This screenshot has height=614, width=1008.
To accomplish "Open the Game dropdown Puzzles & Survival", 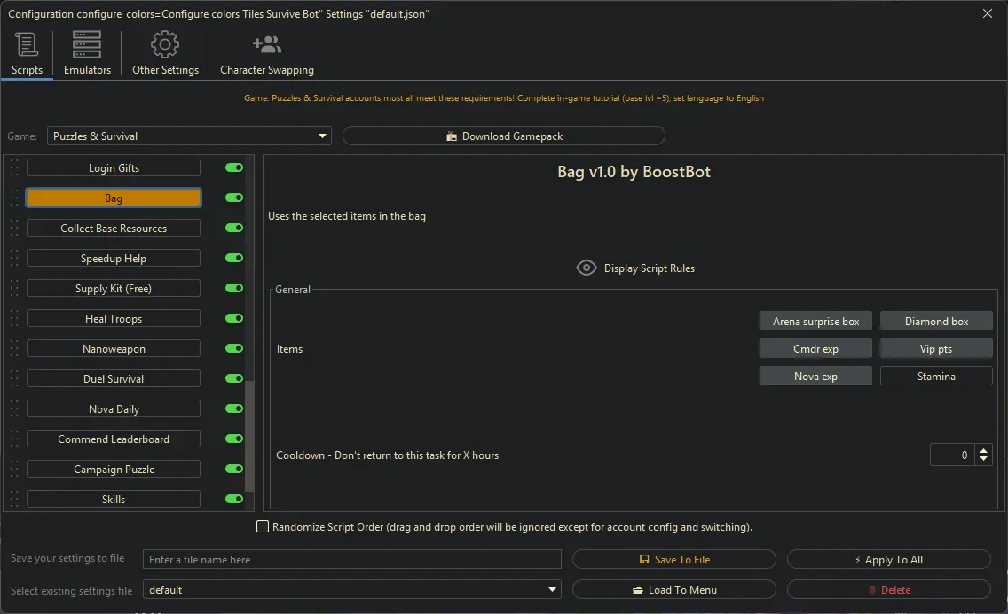I will point(189,136).
